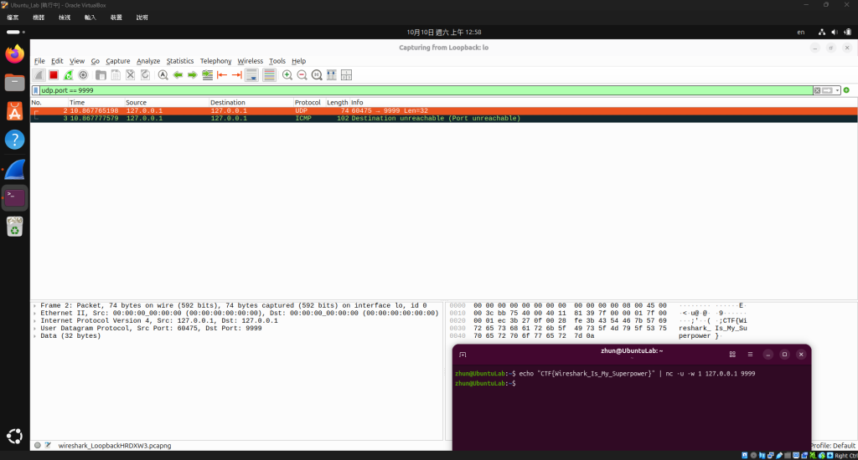Go forward to next packet arrow
The width and height of the screenshot is (858, 460).
click(x=192, y=74)
